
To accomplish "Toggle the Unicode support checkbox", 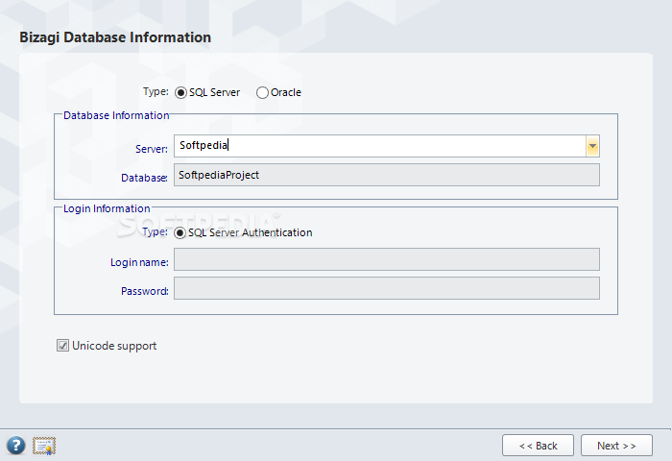I will [62, 345].
